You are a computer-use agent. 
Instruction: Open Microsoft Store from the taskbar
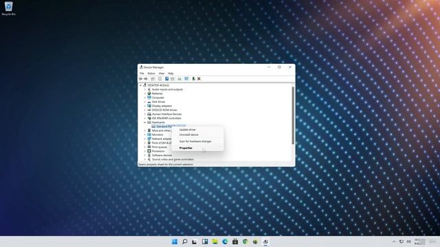(235, 242)
